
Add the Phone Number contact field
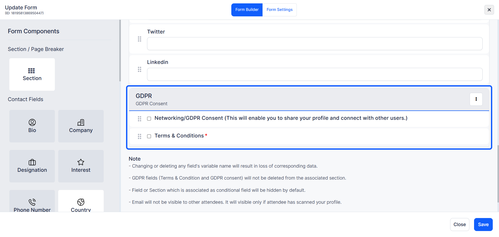(32, 201)
